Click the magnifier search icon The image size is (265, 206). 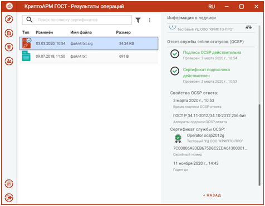click(x=30, y=19)
